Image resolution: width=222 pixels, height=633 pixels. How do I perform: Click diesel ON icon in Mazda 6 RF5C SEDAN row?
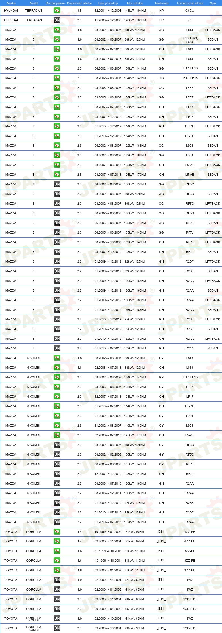(57, 194)
